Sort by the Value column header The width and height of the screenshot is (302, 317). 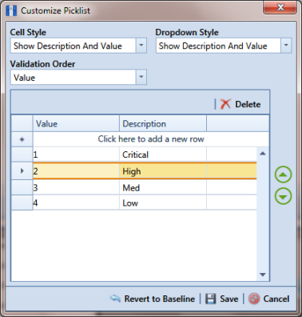coord(76,123)
